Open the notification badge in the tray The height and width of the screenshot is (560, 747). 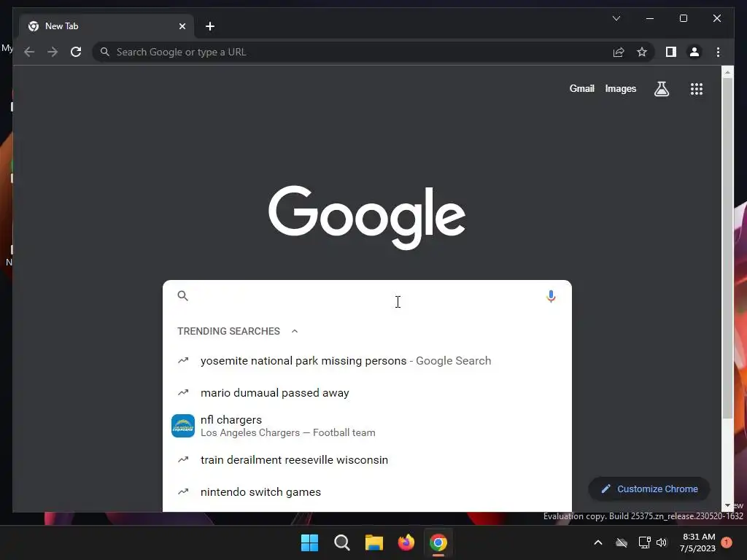point(727,542)
